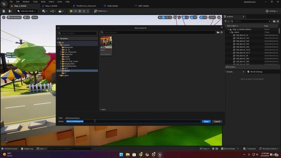Expand the Low_Poly_Town folder
Screen dimensions: 281x158
pos(61,61)
